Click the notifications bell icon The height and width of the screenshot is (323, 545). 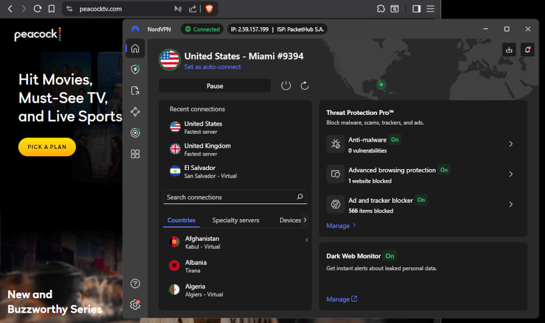pyautogui.click(x=527, y=50)
